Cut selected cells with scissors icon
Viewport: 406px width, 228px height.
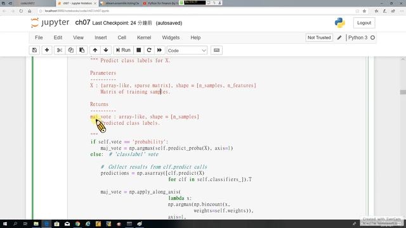(60, 50)
